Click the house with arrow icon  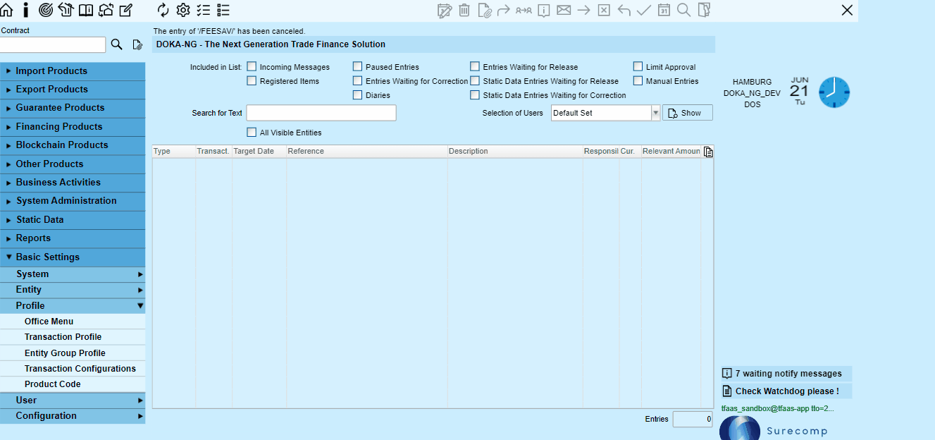pos(66,10)
